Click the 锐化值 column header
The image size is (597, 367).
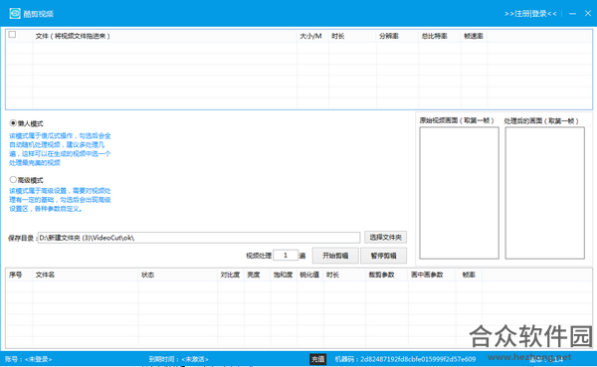(x=310, y=275)
